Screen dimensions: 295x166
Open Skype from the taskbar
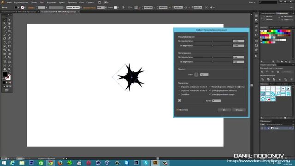(146, 163)
